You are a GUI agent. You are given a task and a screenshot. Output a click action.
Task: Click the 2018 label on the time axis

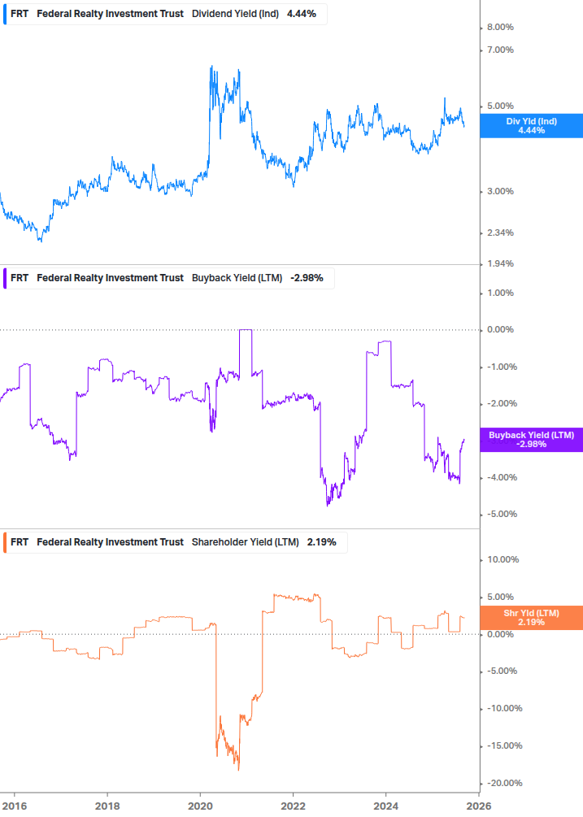tap(107, 806)
